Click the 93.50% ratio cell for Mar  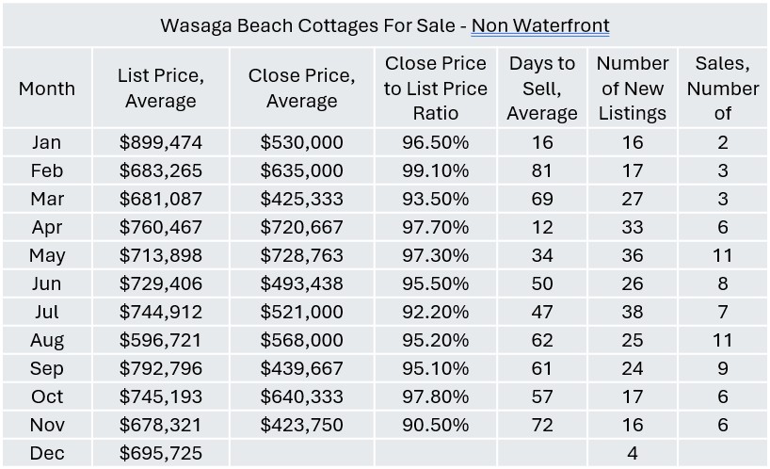pos(436,200)
